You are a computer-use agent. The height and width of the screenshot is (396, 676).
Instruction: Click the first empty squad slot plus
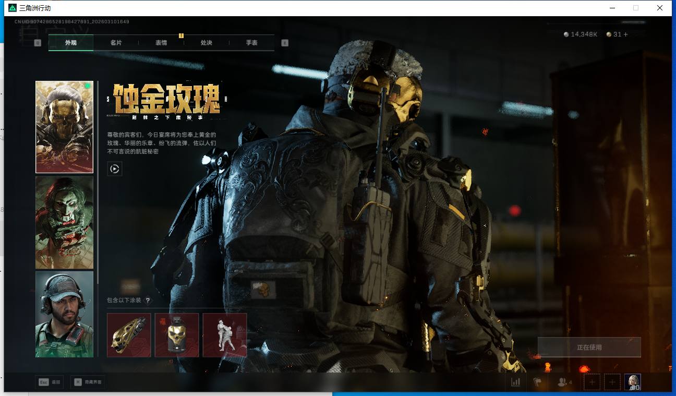(x=592, y=382)
